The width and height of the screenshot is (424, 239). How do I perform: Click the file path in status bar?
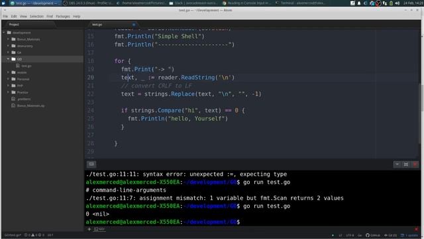[x=13, y=235]
